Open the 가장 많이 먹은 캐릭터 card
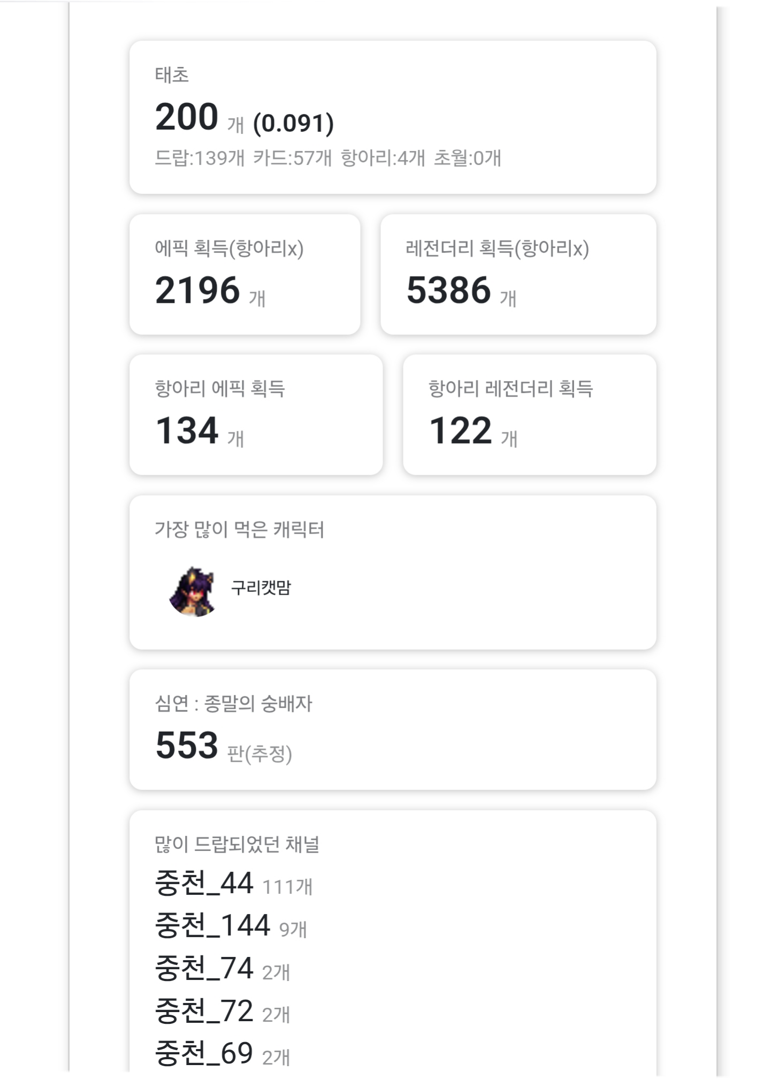This screenshot has width=771, height=1079. 393,572
